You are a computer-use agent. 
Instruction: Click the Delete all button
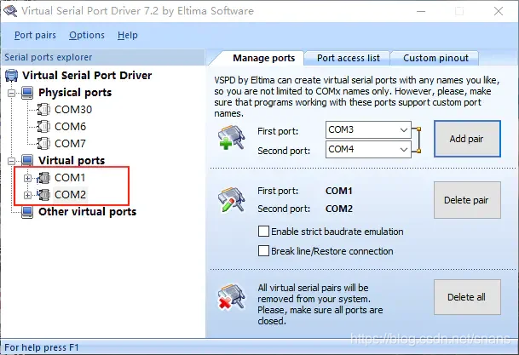[x=467, y=297]
